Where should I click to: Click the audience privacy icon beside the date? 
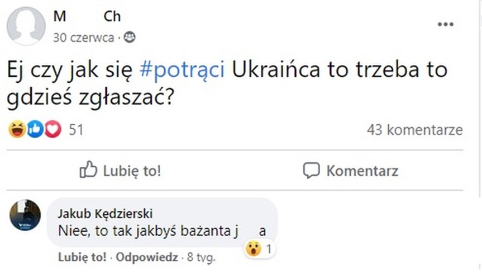tap(130, 37)
